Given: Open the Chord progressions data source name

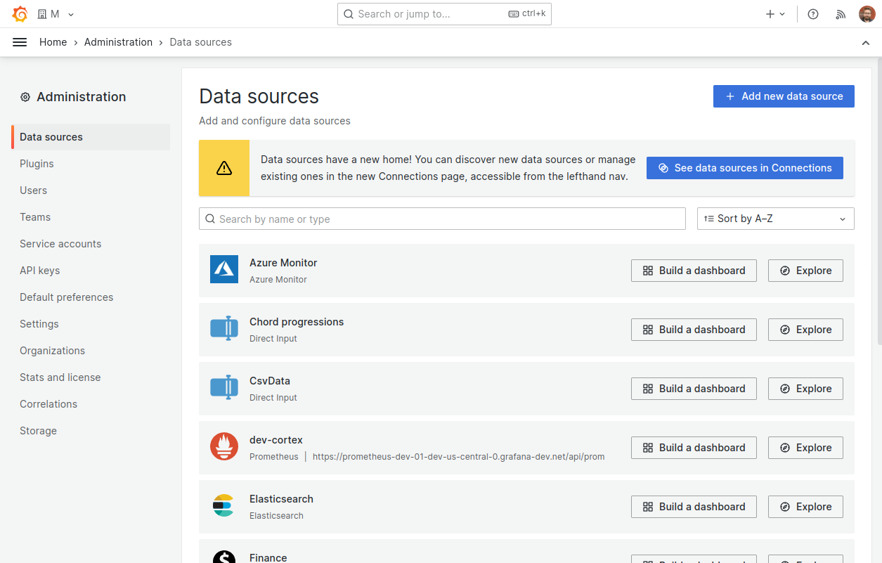Looking at the screenshot, I should click(297, 322).
